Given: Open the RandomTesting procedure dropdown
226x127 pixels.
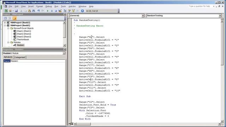Looking at the screenshot, I should [220, 16].
